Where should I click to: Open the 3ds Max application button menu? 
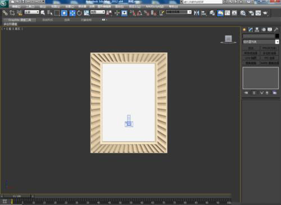tap(4, 3)
